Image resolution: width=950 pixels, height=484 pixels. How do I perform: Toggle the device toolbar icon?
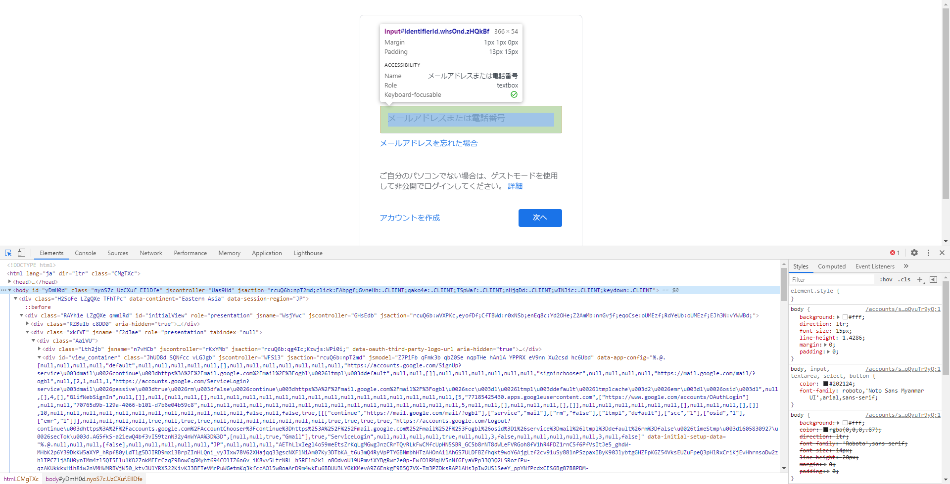[x=21, y=253]
